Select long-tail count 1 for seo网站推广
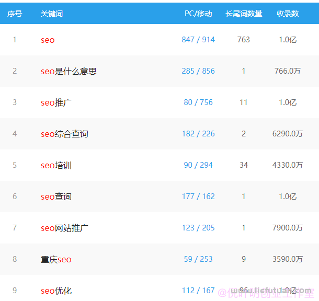Screen dimensions: 319x301 pyautogui.click(x=243, y=228)
